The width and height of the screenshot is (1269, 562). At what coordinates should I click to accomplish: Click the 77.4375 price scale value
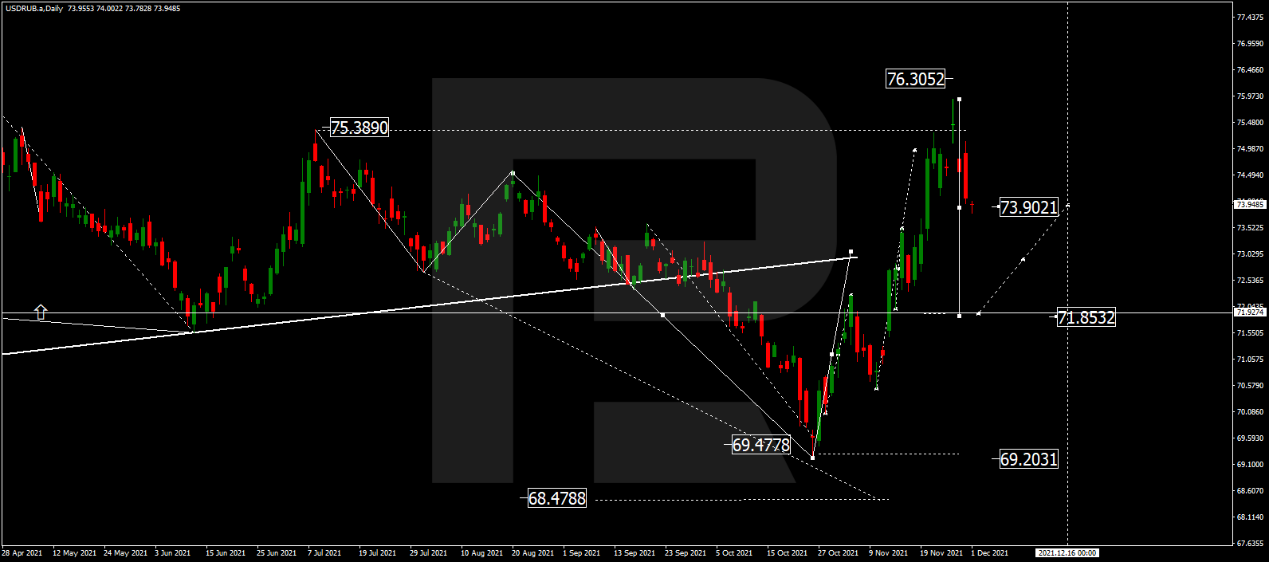pyautogui.click(x=1249, y=18)
